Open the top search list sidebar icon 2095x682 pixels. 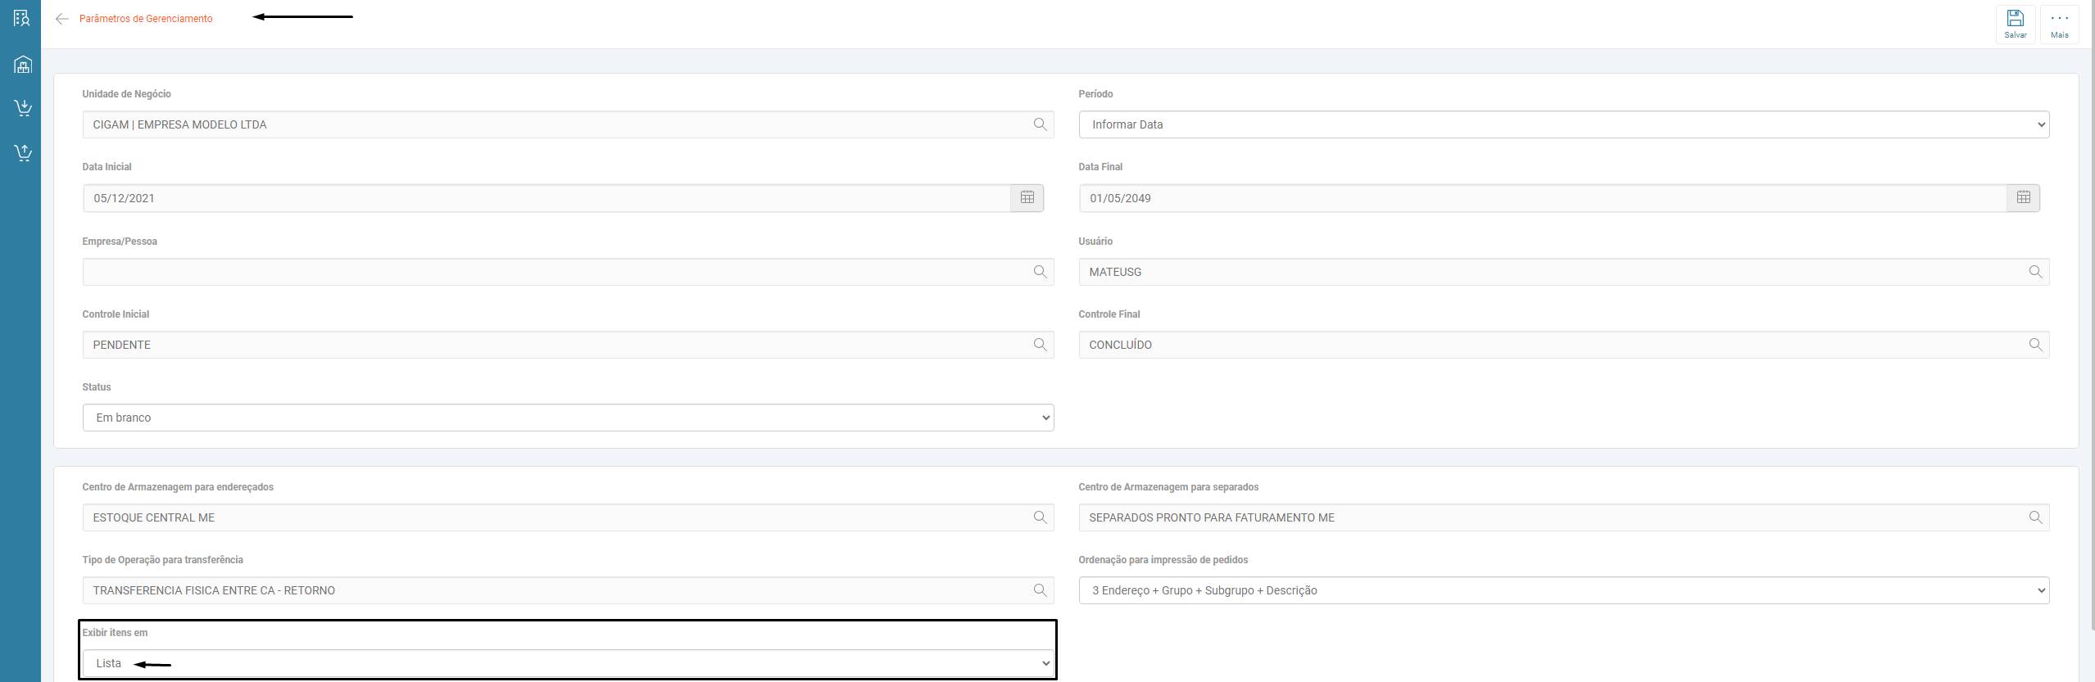tap(22, 18)
